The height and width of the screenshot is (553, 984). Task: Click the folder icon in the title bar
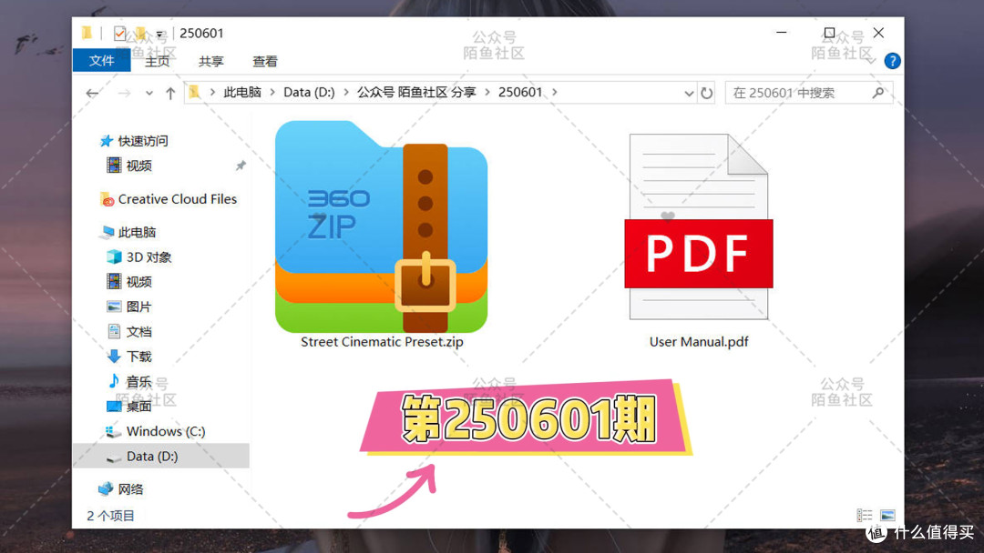point(87,33)
